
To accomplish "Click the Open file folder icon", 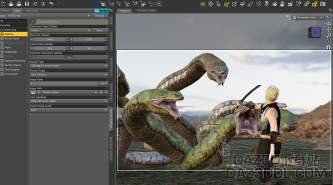I will coord(11,3).
